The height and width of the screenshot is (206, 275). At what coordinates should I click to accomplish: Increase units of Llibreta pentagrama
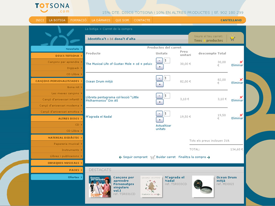click(159, 102)
